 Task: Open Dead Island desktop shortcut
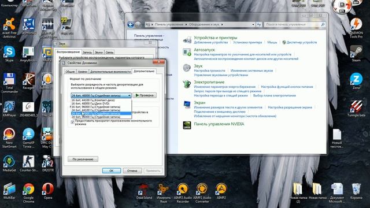(x=144, y=191)
